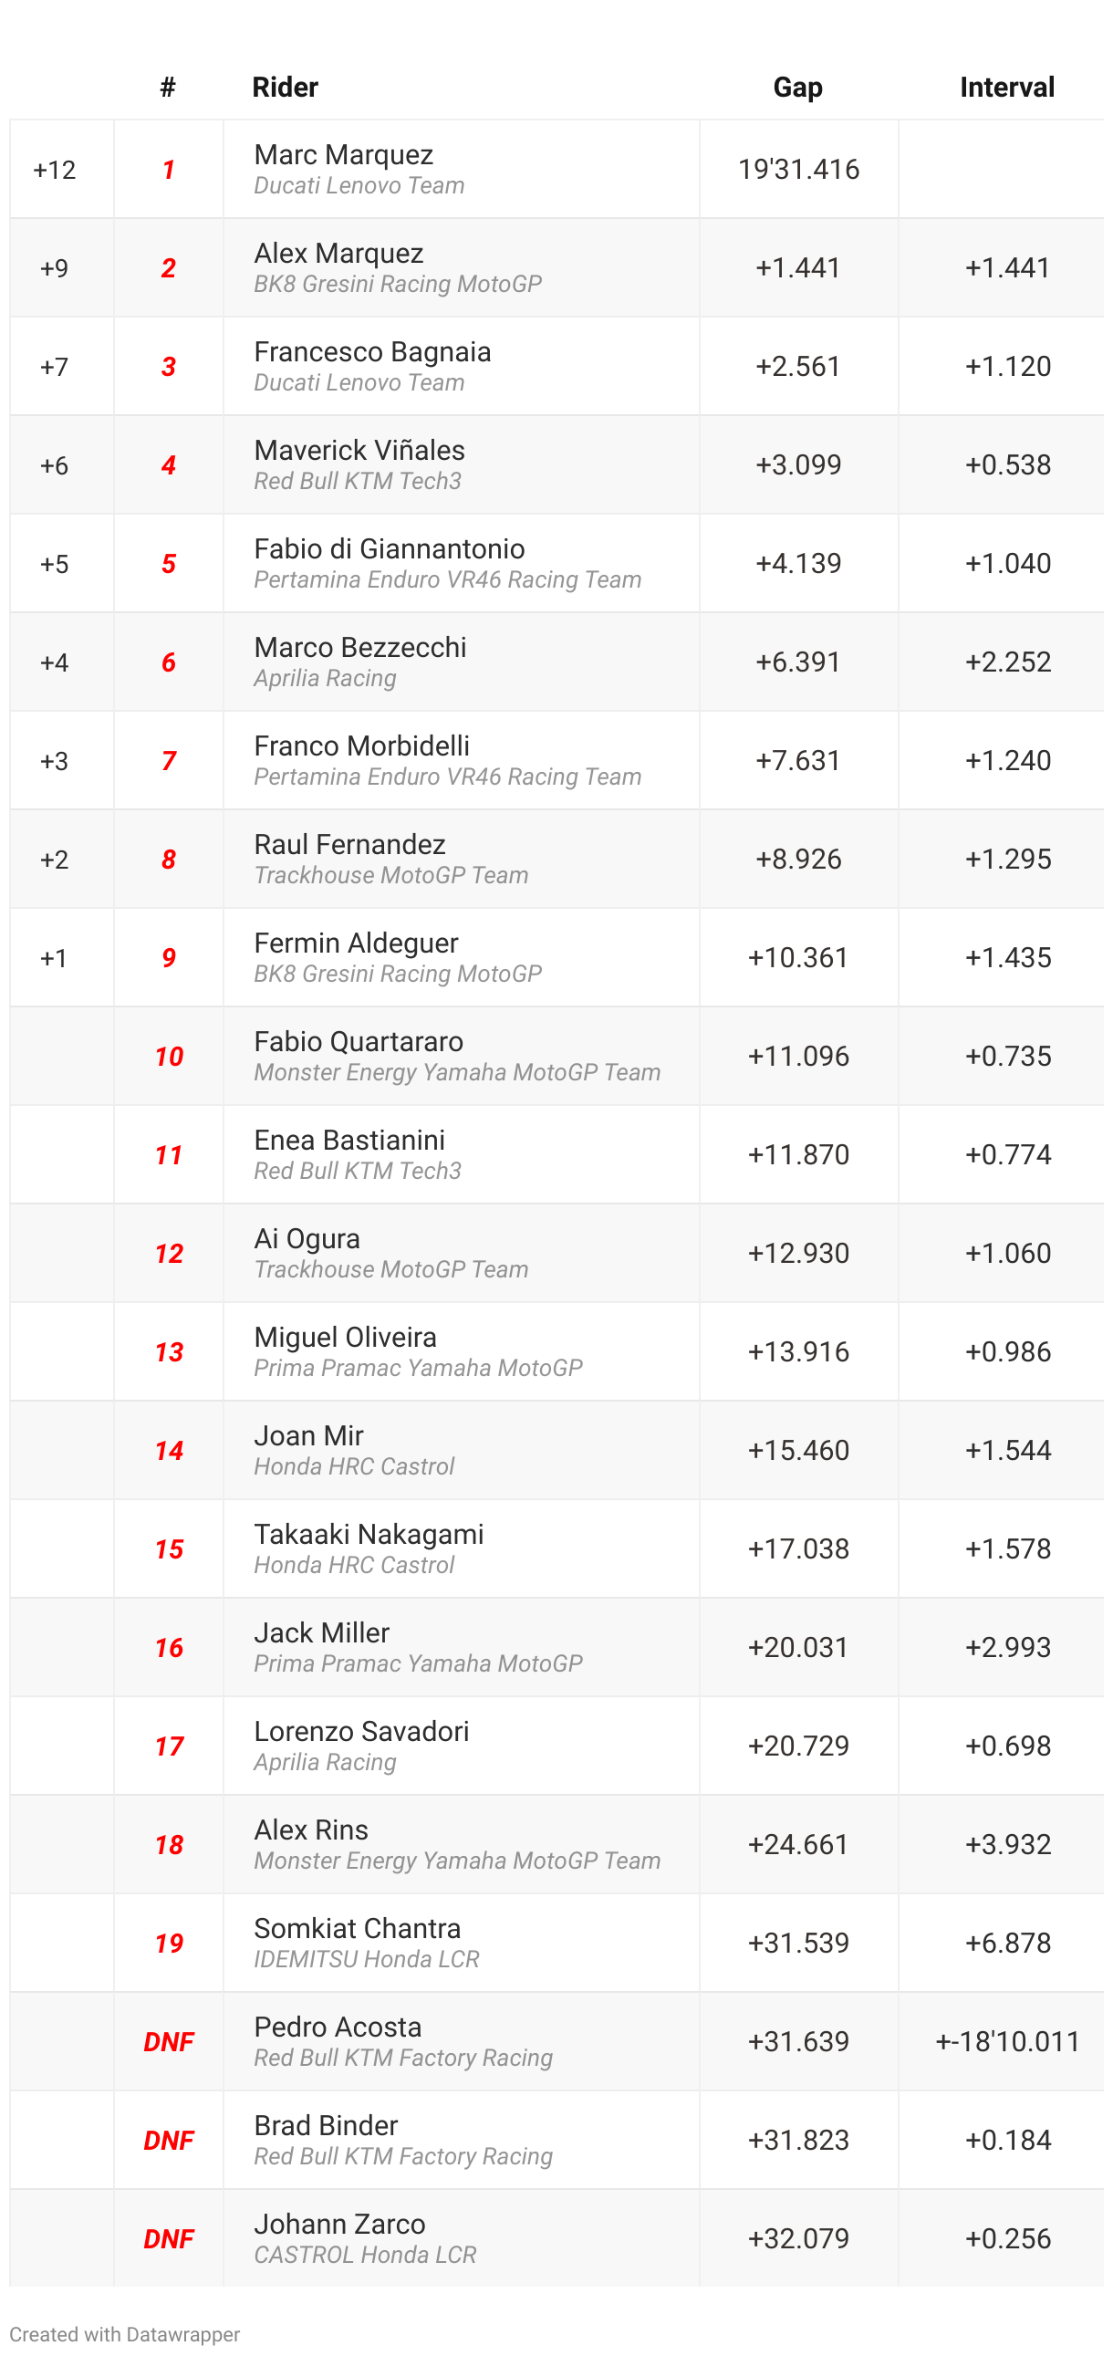Click the Rider column header
Viewport: 1113px width, 2356px height.
(x=285, y=87)
